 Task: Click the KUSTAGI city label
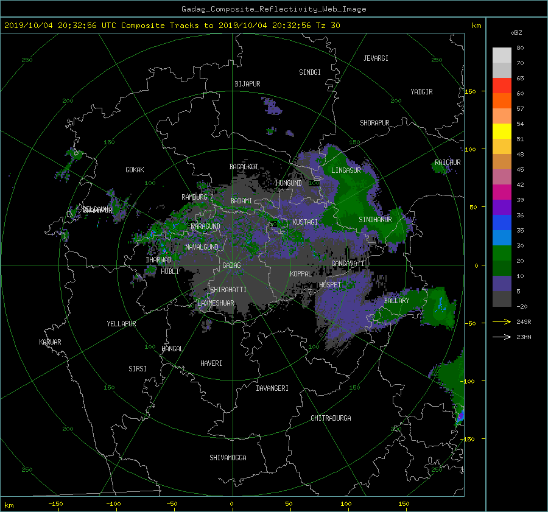pyautogui.click(x=305, y=222)
